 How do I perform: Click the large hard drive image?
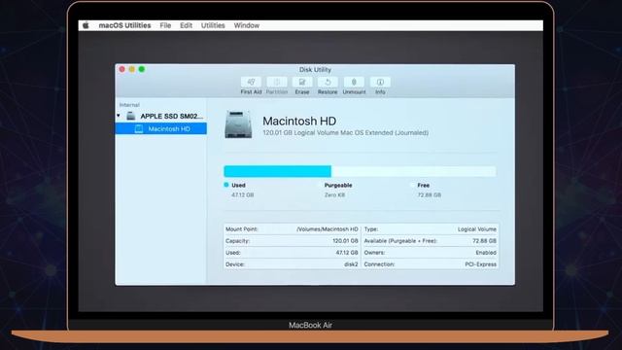(238, 124)
